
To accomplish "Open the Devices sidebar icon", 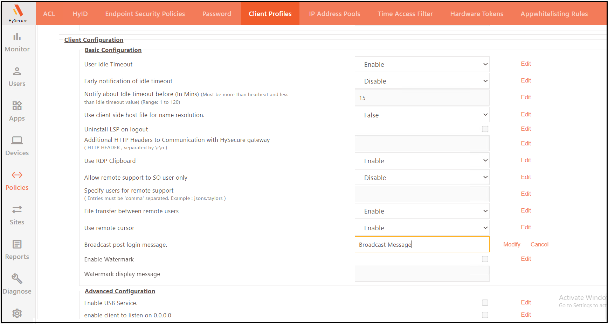I will tap(17, 140).
